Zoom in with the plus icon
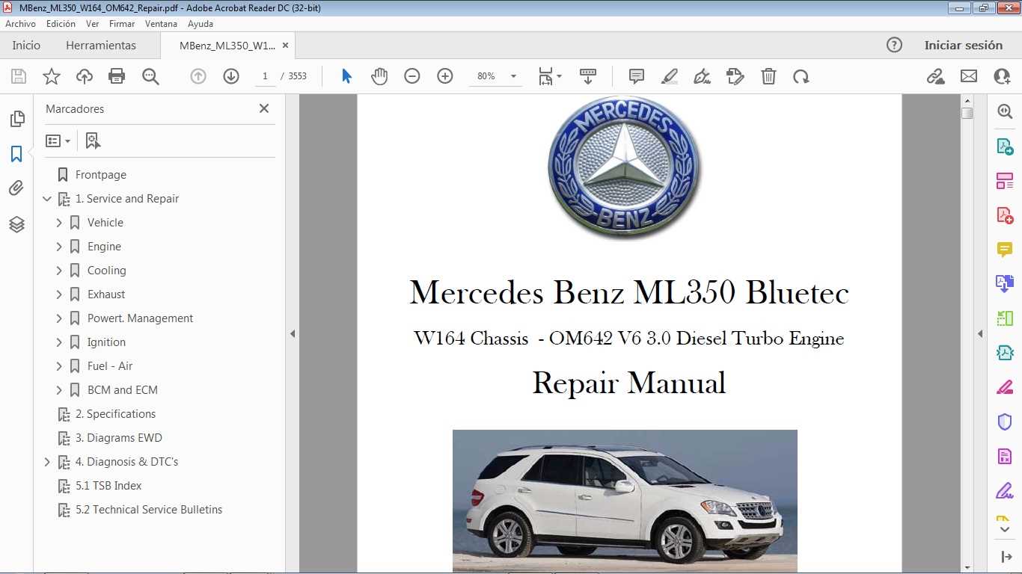1022x574 pixels. pos(445,76)
